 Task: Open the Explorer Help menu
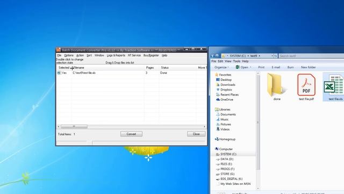point(245,61)
